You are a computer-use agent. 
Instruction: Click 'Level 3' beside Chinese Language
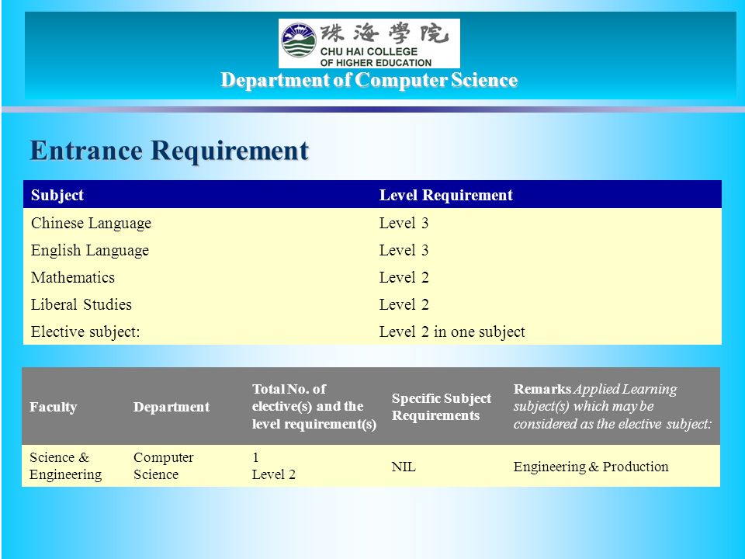coord(404,223)
